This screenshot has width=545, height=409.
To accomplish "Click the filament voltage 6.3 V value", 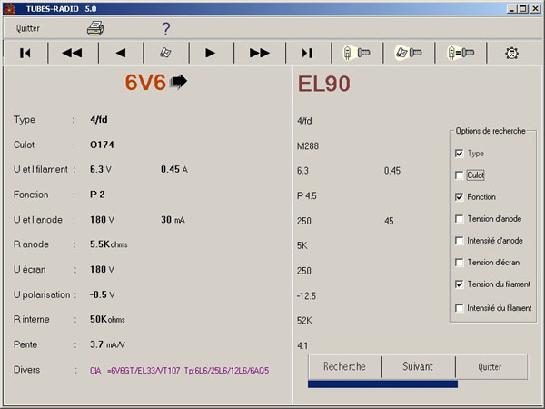I will tap(101, 169).
